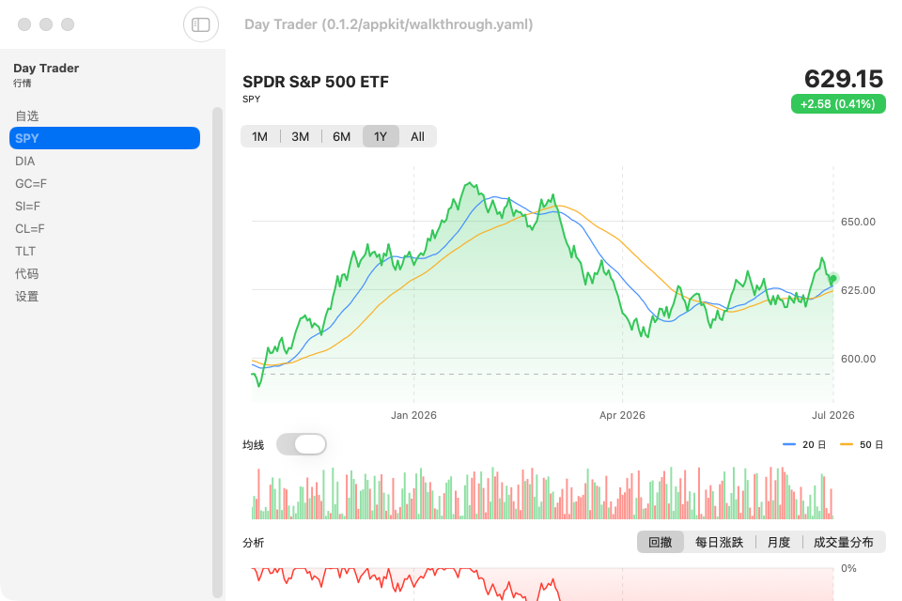The height and width of the screenshot is (601, 902).
Task: Open DIA in the sidebar
Action: (x=104, y=161)
